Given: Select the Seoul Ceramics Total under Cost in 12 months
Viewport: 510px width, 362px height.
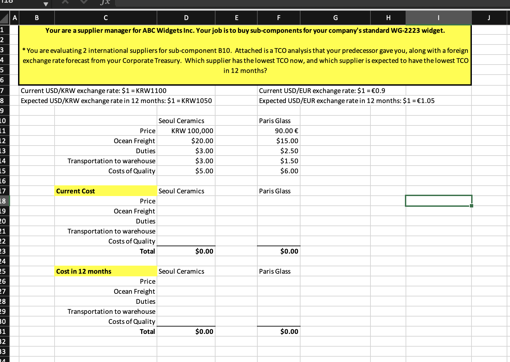Looking at the screenshot, I should coord(186,332).
